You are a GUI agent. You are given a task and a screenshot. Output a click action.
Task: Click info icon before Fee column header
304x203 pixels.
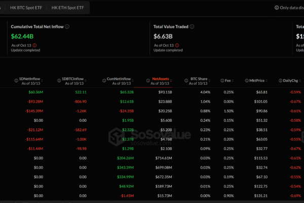click(222, 80)
